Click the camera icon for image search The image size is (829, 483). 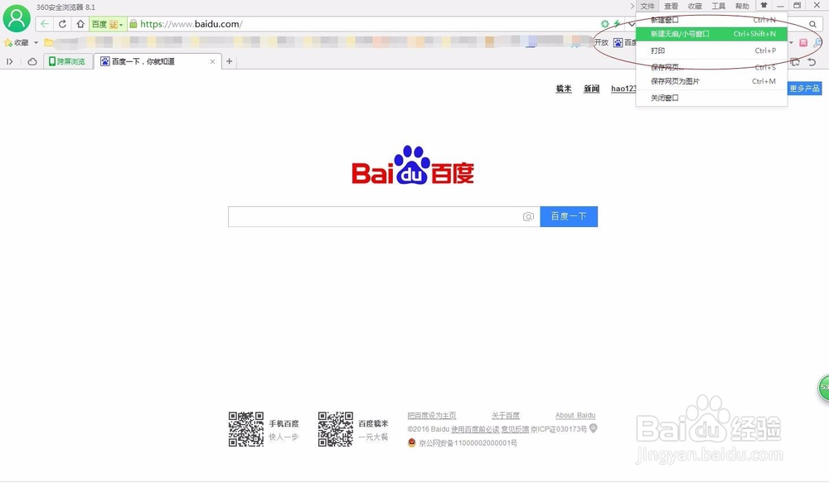click(528, 216)
